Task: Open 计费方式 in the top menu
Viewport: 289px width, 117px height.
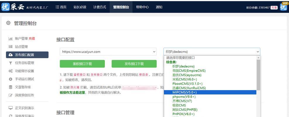Action: tap(100, 7)
